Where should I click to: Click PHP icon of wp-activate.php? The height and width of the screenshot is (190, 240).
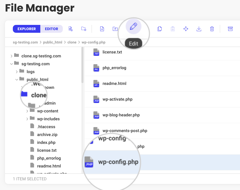[96, 99]
